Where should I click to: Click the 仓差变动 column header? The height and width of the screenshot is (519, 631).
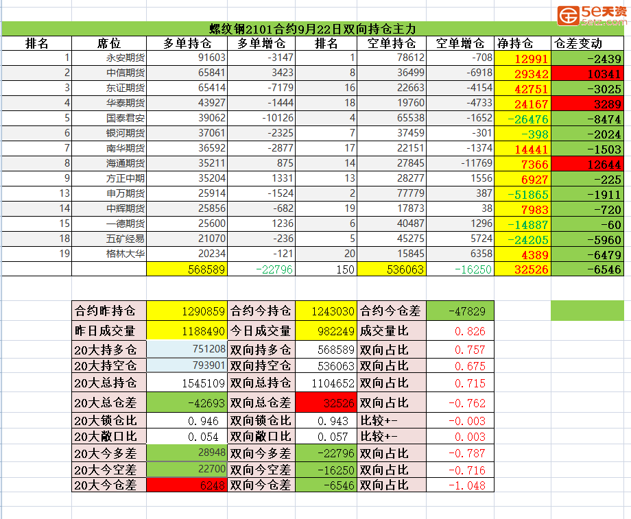click(x=588, y=43)
